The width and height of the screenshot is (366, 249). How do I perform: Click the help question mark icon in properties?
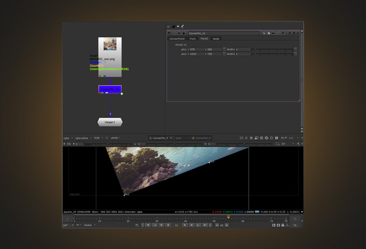pyautogui.click(x=289, y=33)
